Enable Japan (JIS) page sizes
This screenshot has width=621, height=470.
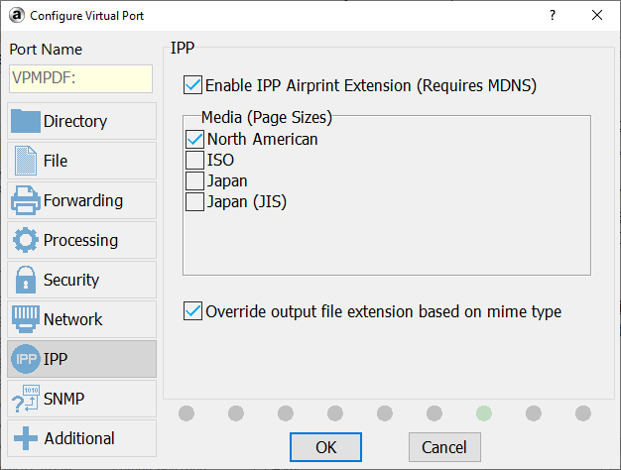[195, 201]
